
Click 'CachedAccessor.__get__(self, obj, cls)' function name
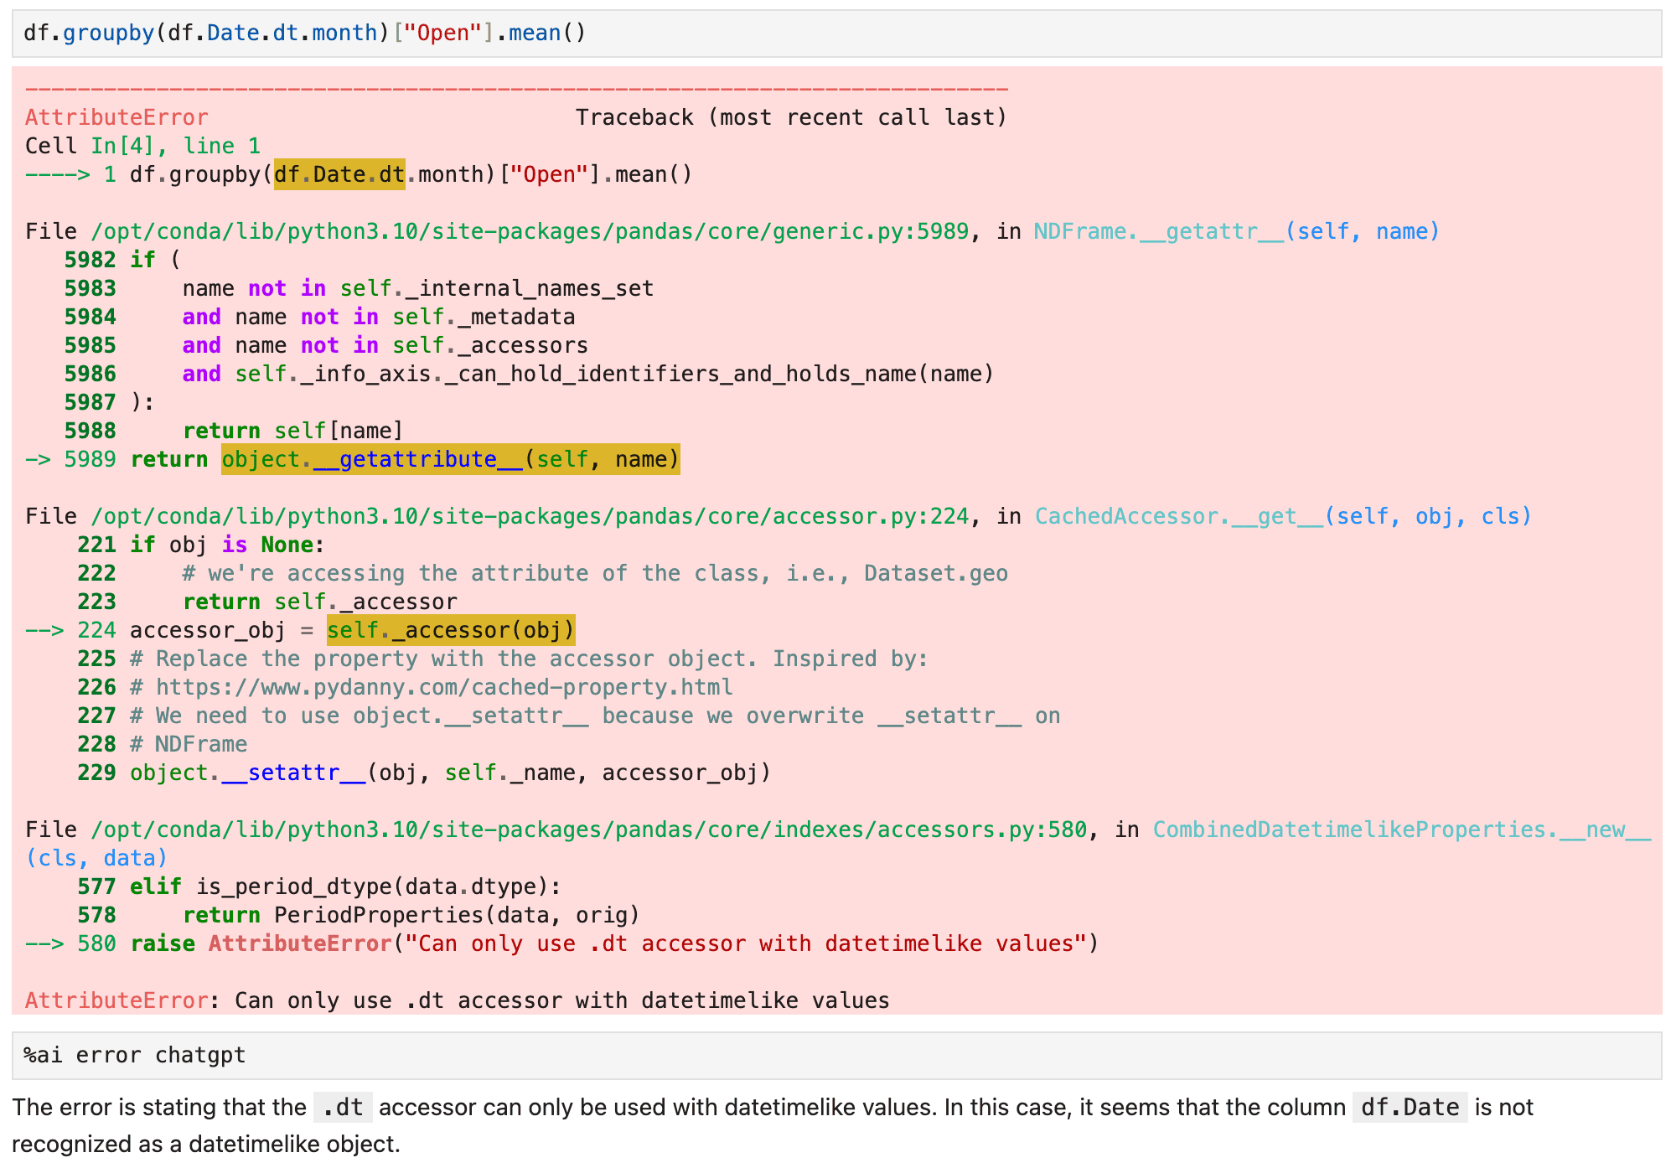[1283, 516]
